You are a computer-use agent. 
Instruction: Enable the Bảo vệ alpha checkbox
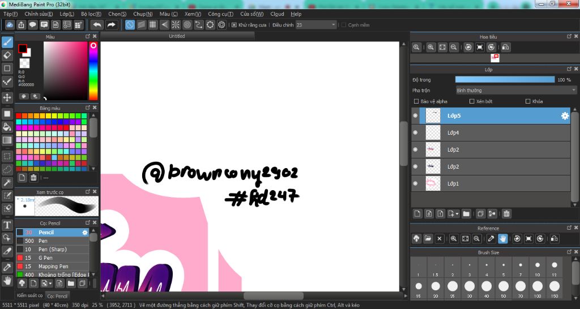pyautogui.click(x=416, y=101)
